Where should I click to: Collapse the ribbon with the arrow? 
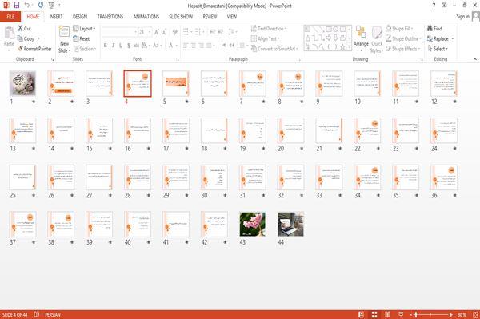474,58
